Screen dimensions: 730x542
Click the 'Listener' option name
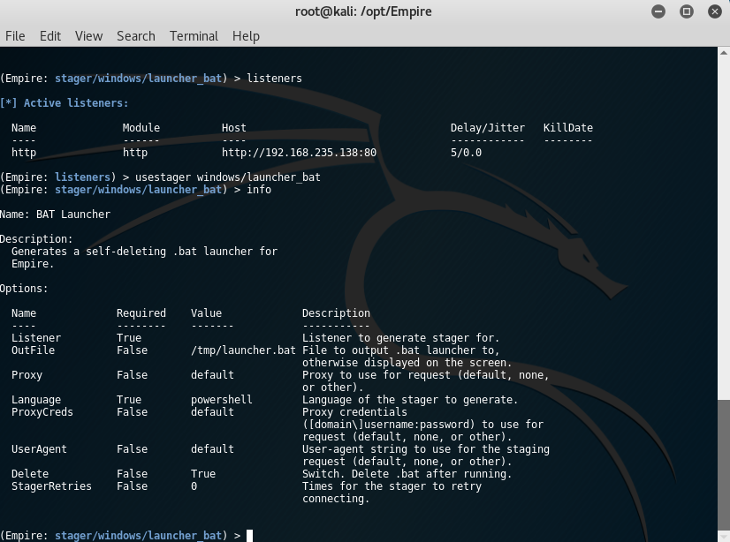point(36,338)
